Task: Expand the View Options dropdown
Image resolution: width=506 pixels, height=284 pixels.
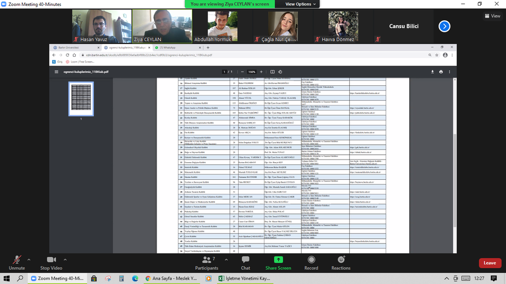Action: click(300, 4)
